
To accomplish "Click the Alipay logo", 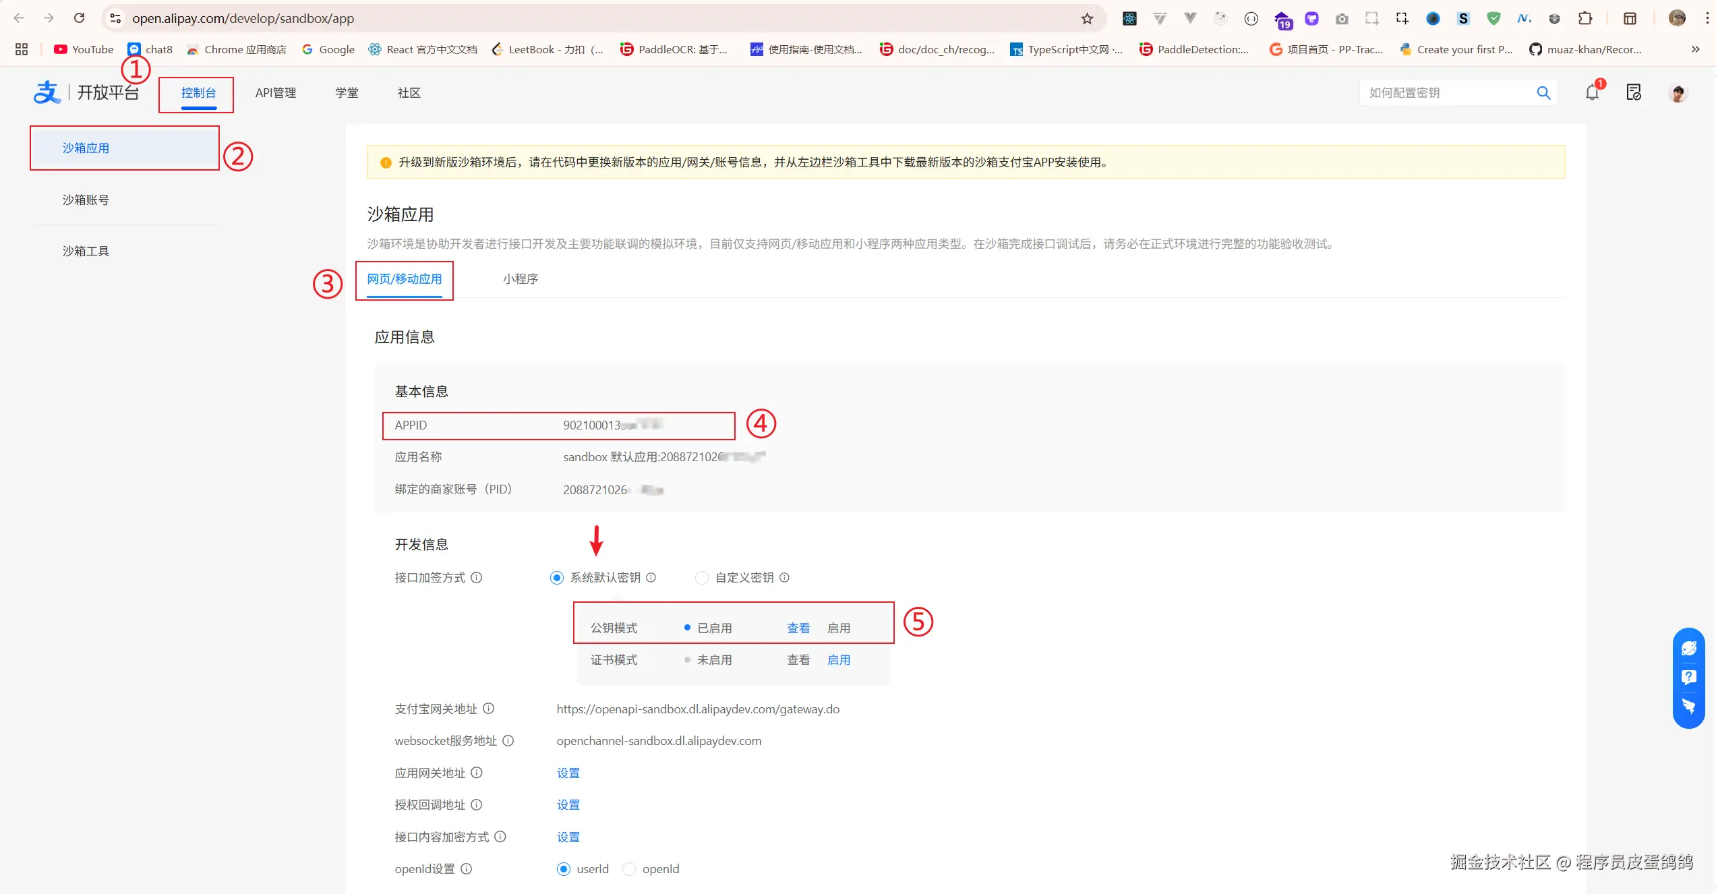I will (x=47, y=92).
